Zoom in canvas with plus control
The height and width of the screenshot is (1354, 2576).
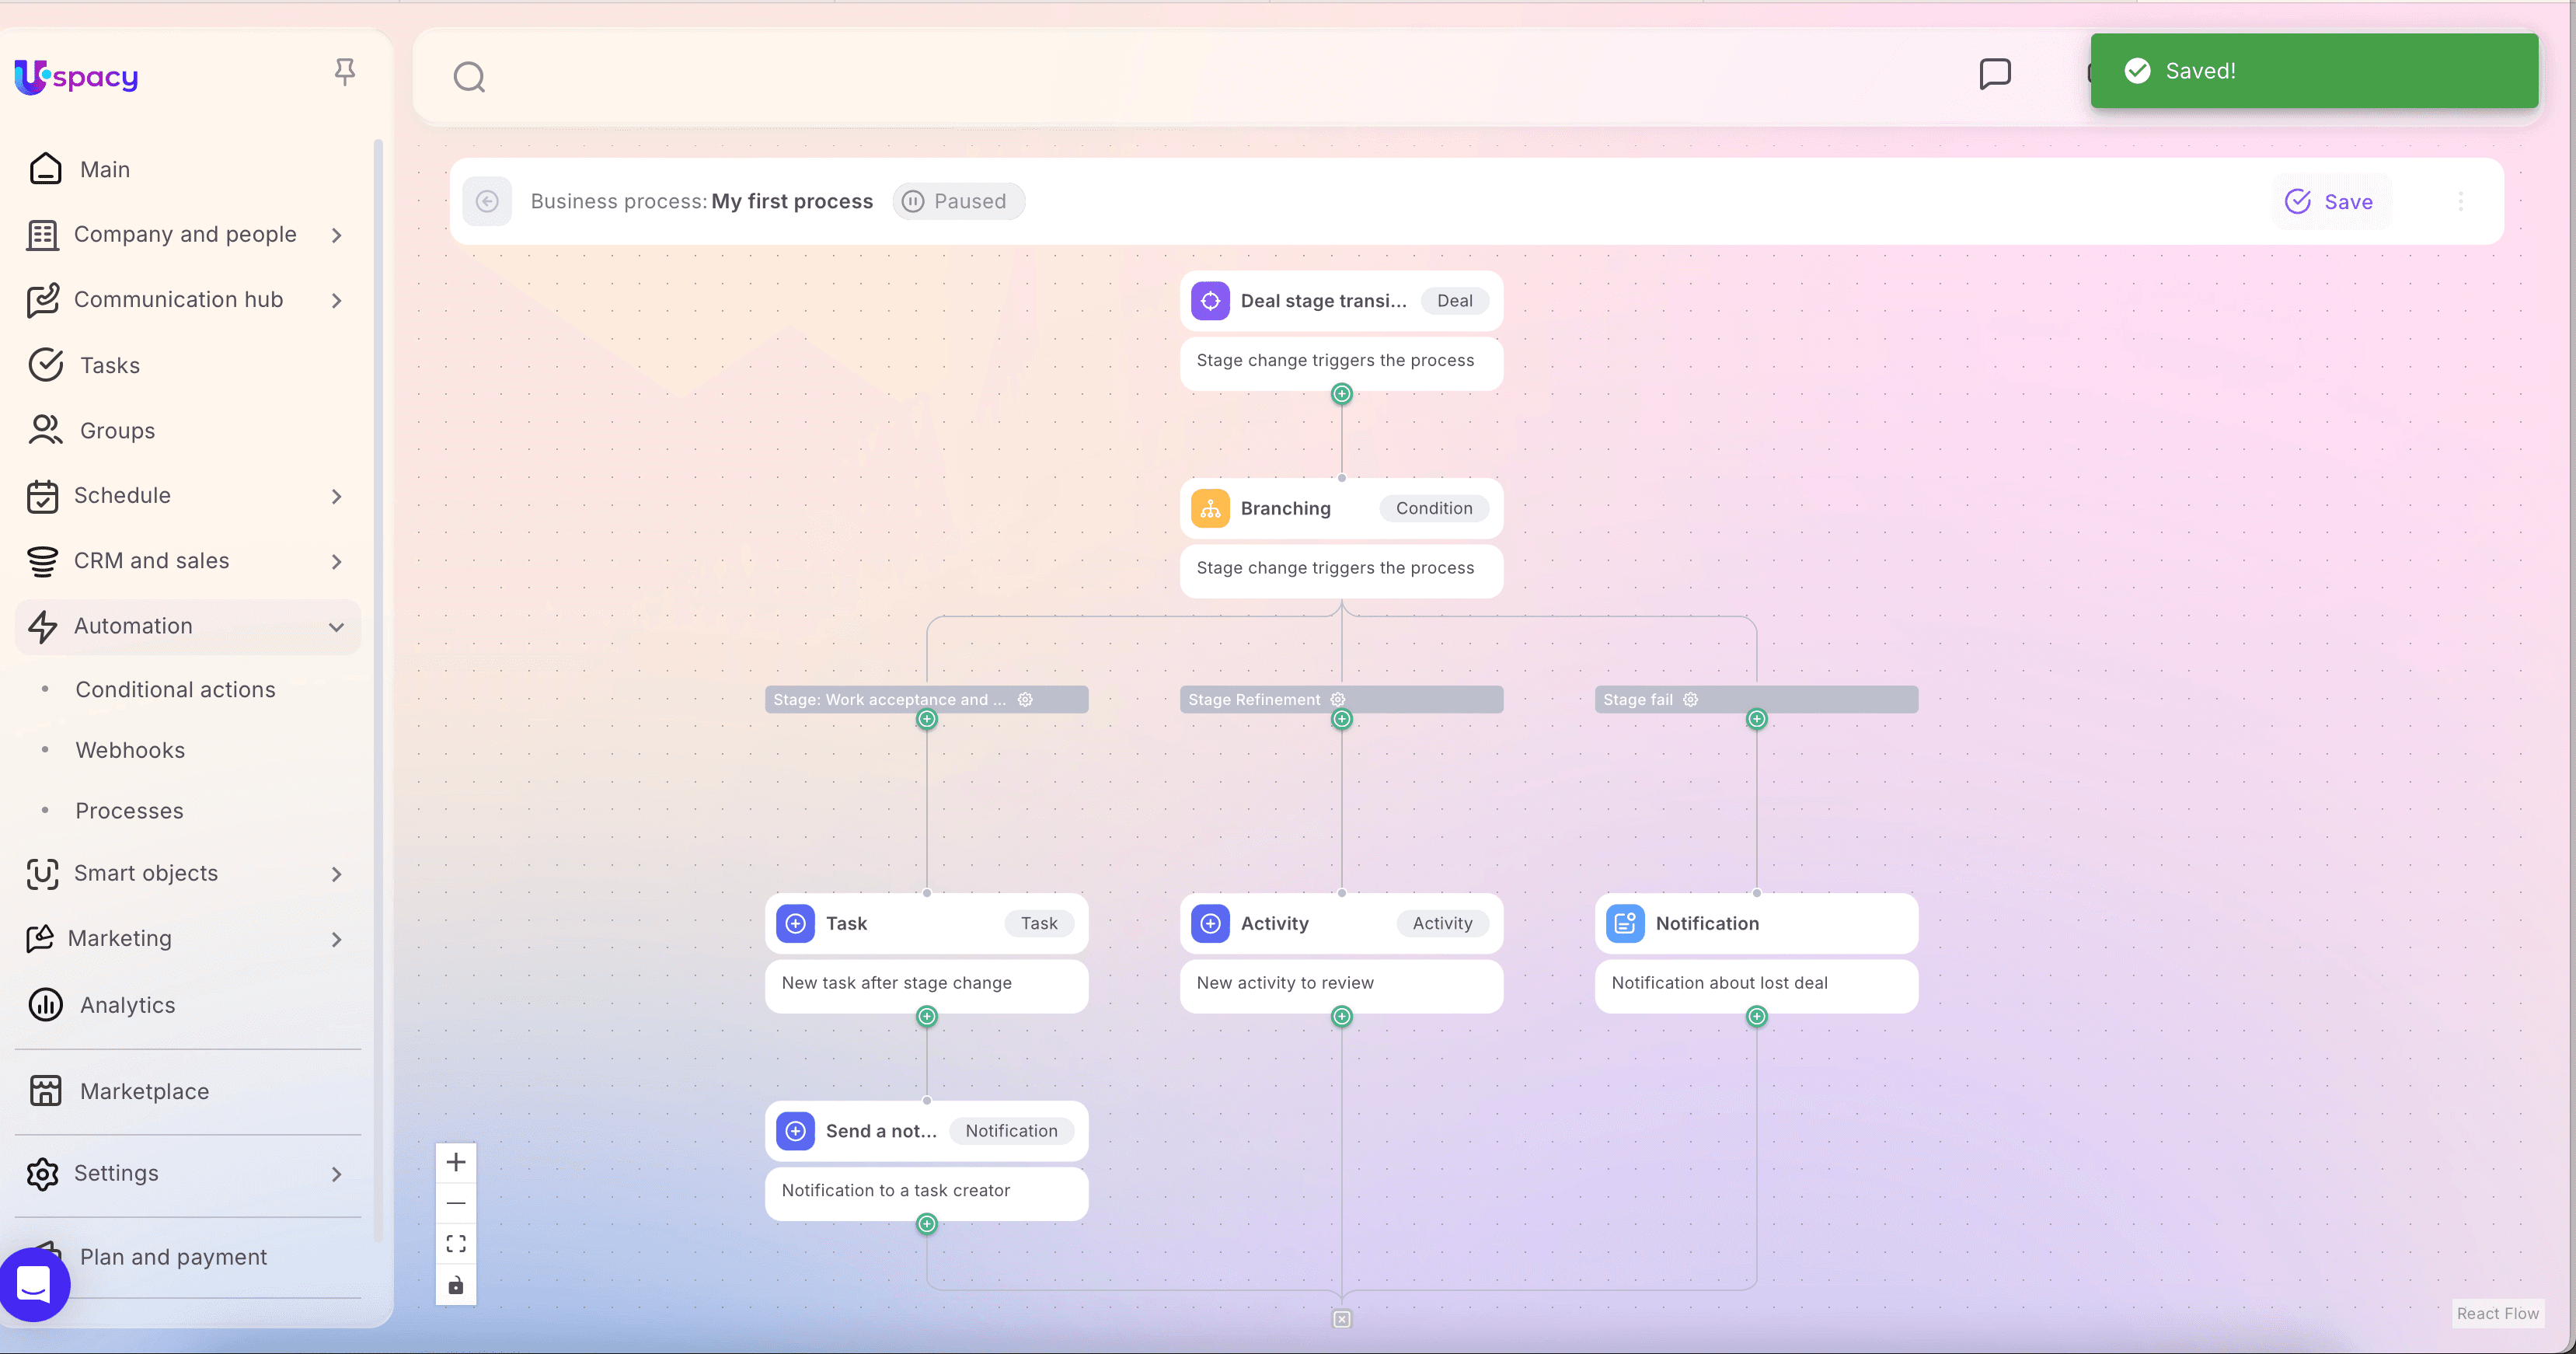click(456, 1162)
